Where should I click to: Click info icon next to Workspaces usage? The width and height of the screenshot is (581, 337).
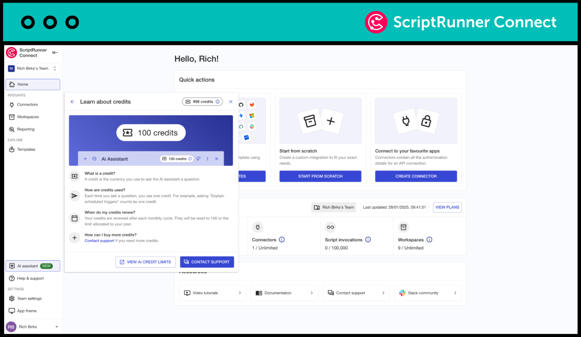click(x=429, y=239)
